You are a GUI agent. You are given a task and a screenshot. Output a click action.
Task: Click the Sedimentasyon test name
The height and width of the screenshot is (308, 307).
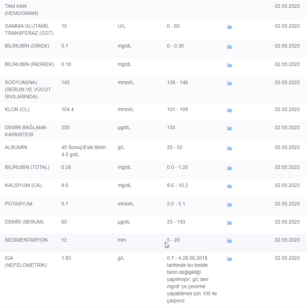(x=26, y=240)
